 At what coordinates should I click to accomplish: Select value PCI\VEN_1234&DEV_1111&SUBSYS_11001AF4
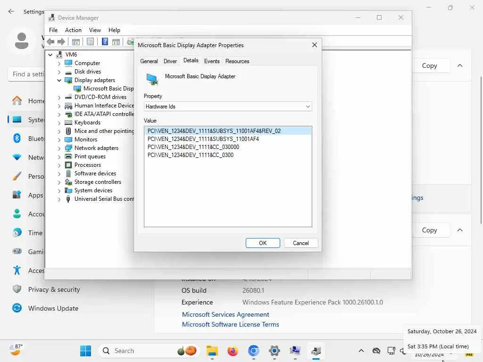203,139
